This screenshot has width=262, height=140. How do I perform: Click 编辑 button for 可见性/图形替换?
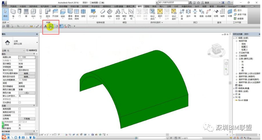(26, 74)
